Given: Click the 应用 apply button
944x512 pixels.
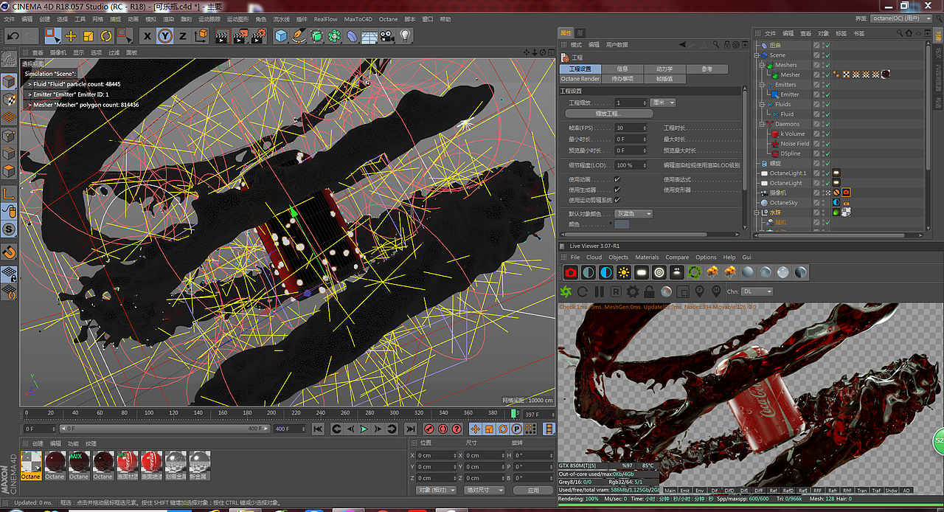Looking at the screenshot, I should 533,490.
